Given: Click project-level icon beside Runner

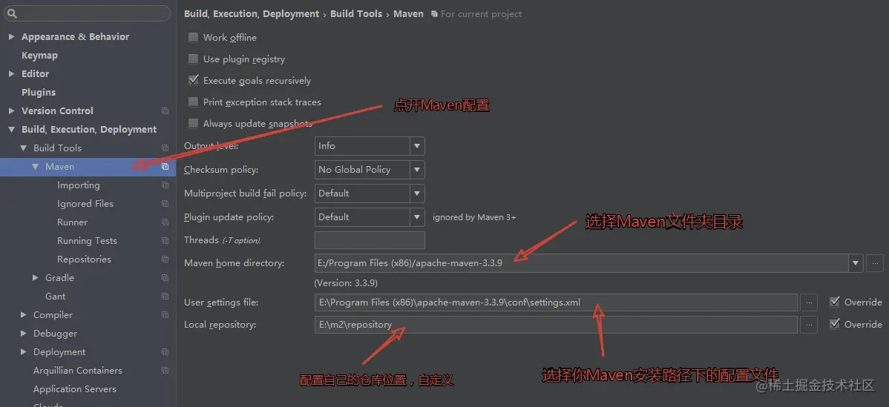Looking at the screenshot, I should 165,222.
